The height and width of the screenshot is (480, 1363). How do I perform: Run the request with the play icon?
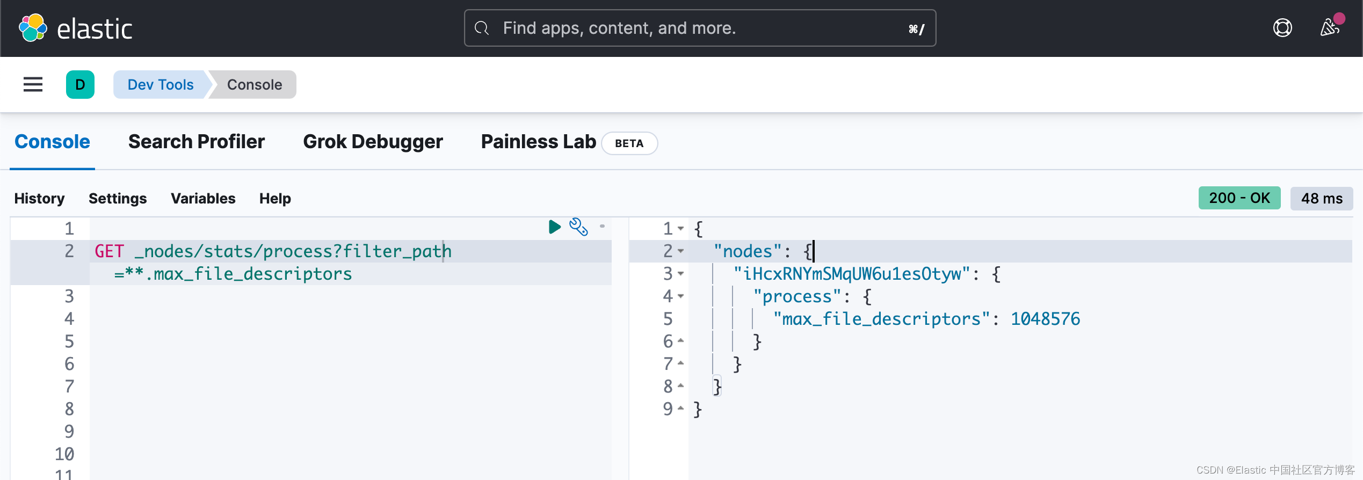pos(555,227)
